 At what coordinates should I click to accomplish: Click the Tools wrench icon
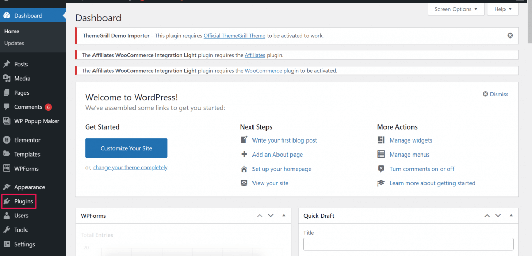click(x=6, y=230)
